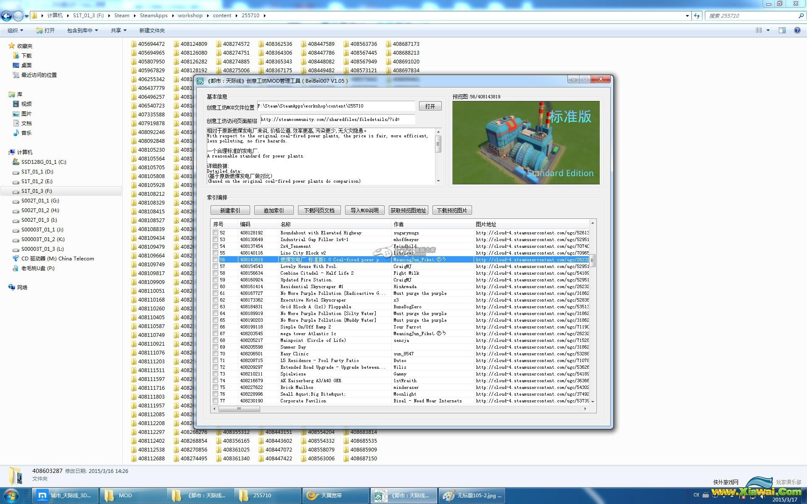Expand the address bar history dropdown arrow
This screenshot has width=807, height=504.
(x=687, y=16)
